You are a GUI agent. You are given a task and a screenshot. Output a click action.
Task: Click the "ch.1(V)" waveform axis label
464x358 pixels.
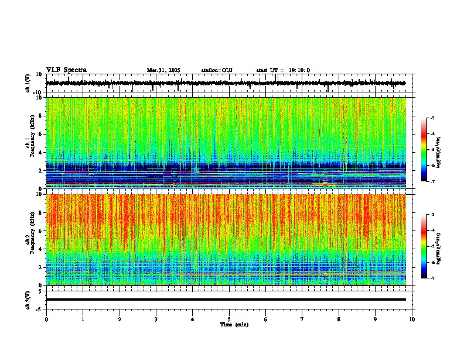[28, 83]
